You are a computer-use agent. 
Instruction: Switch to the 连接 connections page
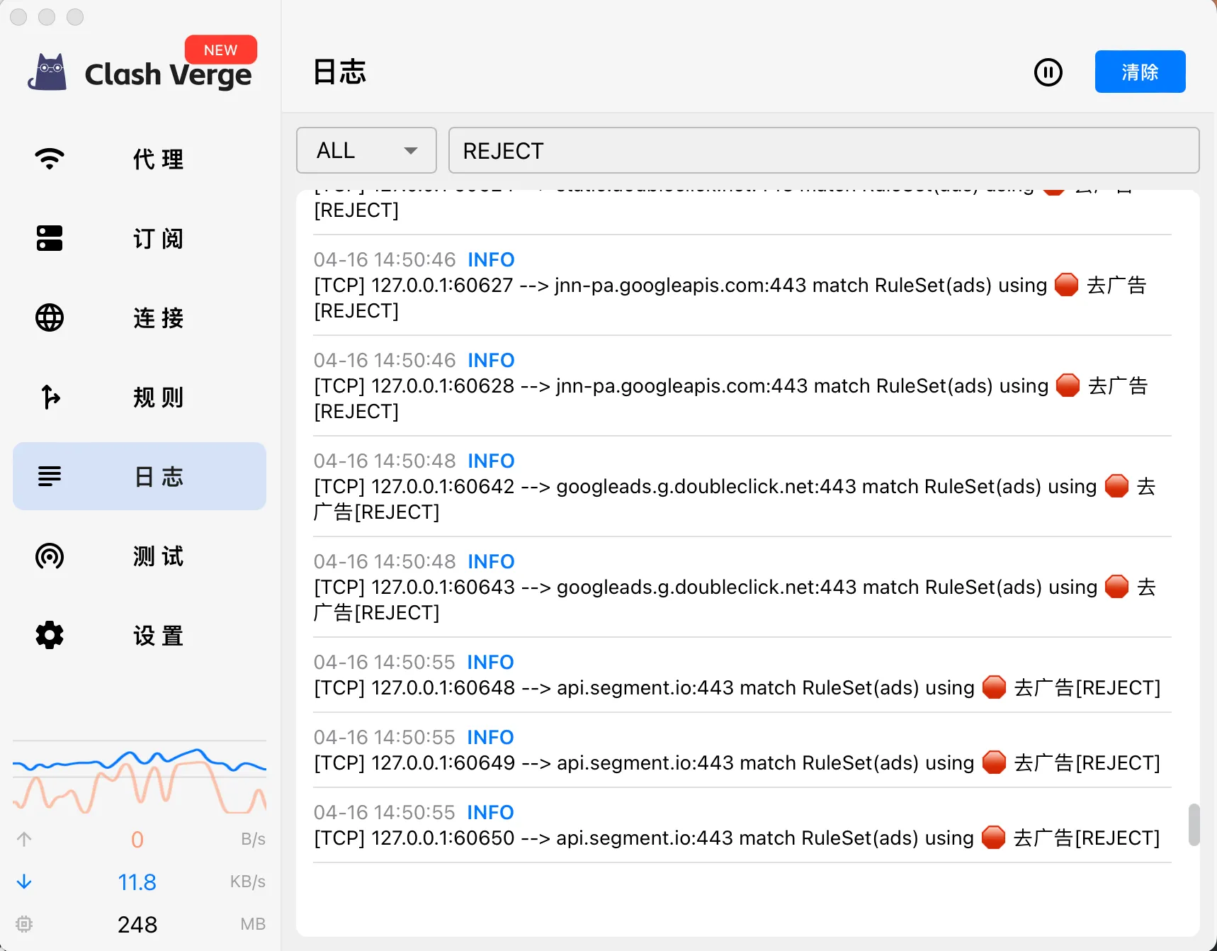(158, 317)
